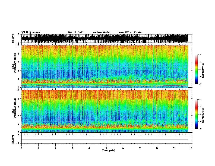Click the "start UT = 22:40: 1" label
Image resolution: width=215 pixels, height=166 pixels.
coord(131,33)
